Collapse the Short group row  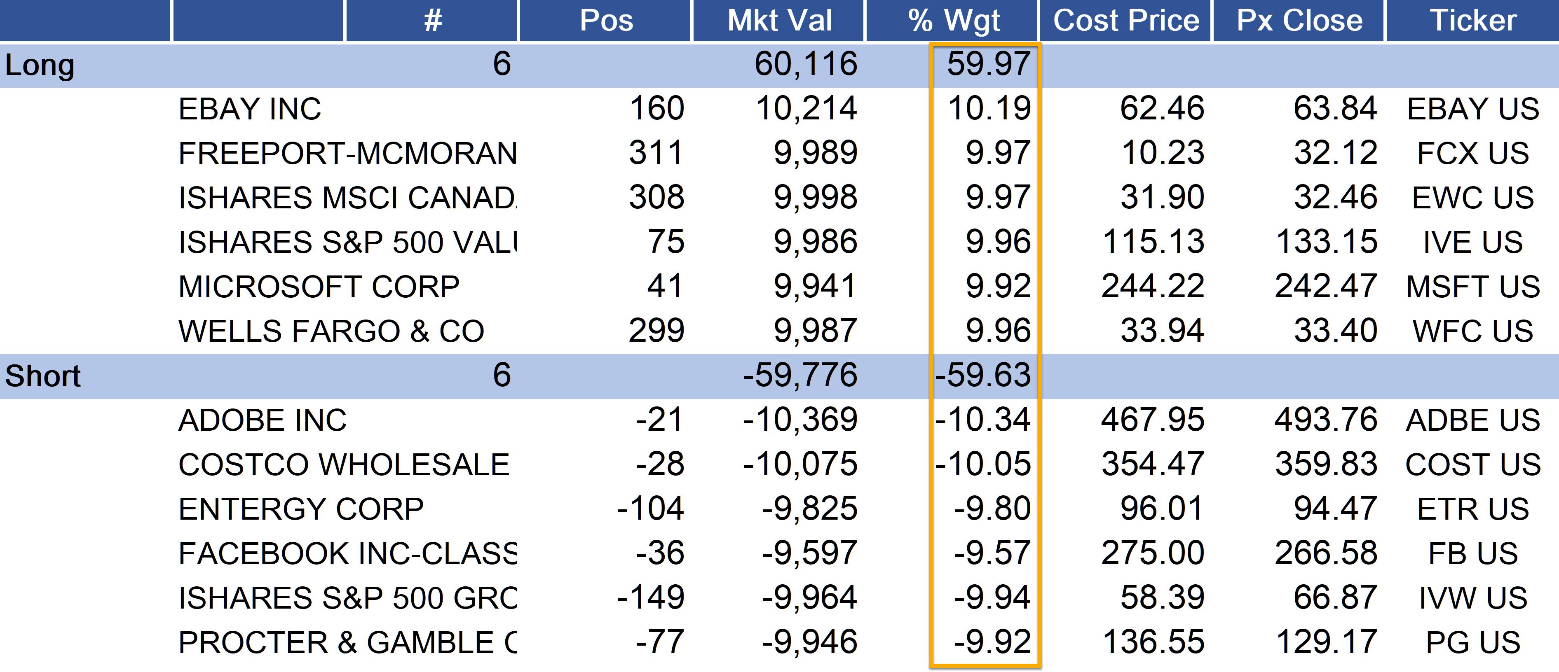click(x=43, y=376)
